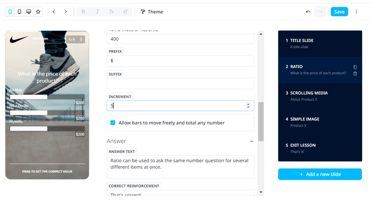Undo the last change
Image resolution: width=372 pixels, height=201 pixels.
click(308, 11)
